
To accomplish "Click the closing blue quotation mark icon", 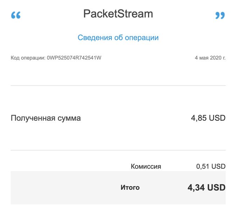I will tap(220, 15).
